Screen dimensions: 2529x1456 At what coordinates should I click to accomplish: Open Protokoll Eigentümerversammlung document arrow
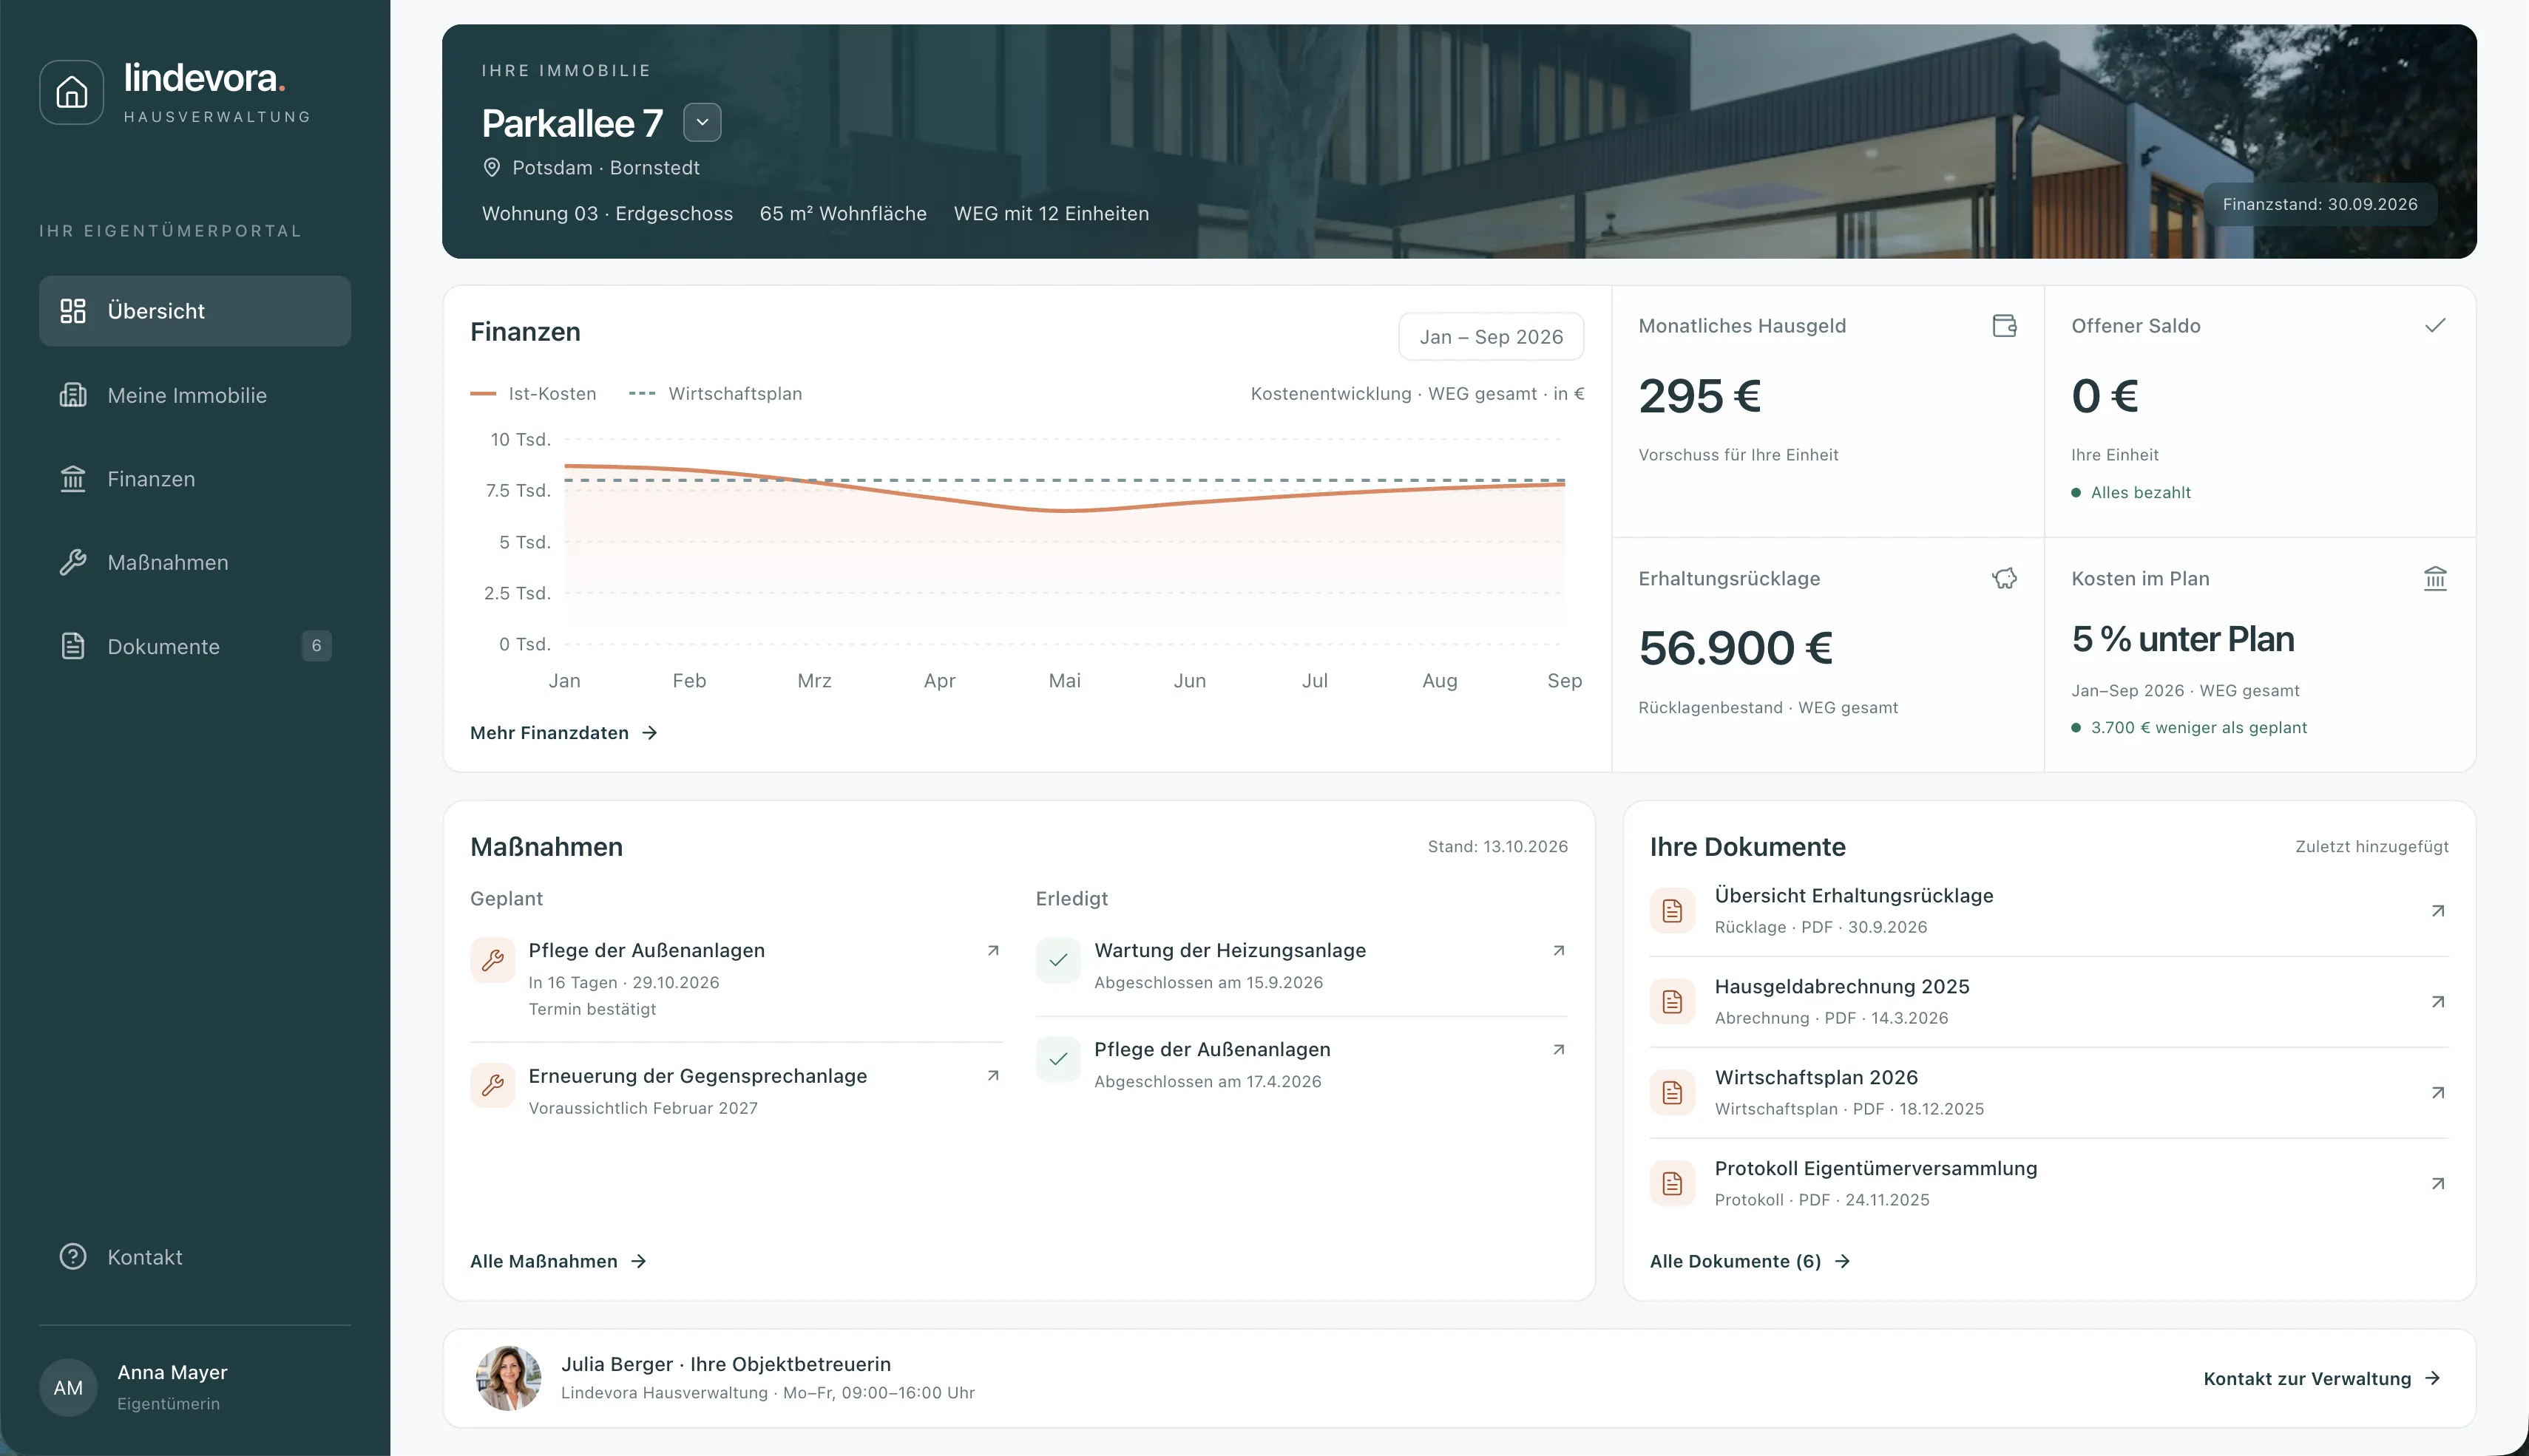tap(2438, 1184)
